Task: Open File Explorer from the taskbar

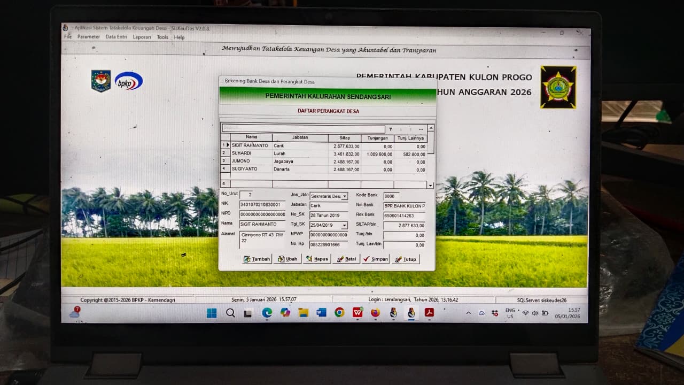Action: (303, 313)
